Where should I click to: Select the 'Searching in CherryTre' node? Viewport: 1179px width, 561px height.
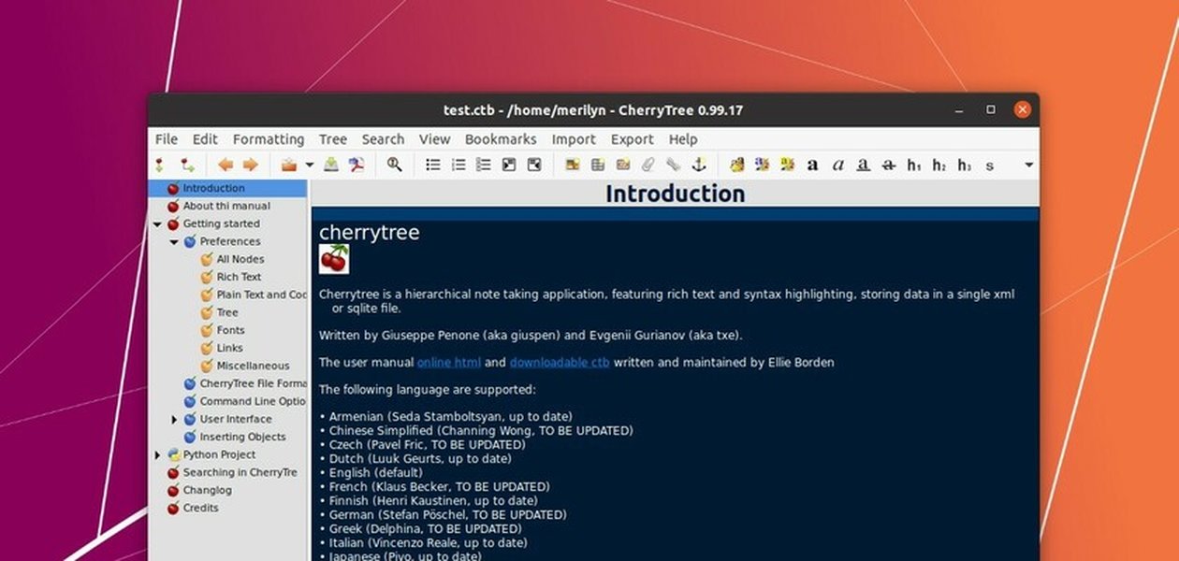click(x=240, y=473)
